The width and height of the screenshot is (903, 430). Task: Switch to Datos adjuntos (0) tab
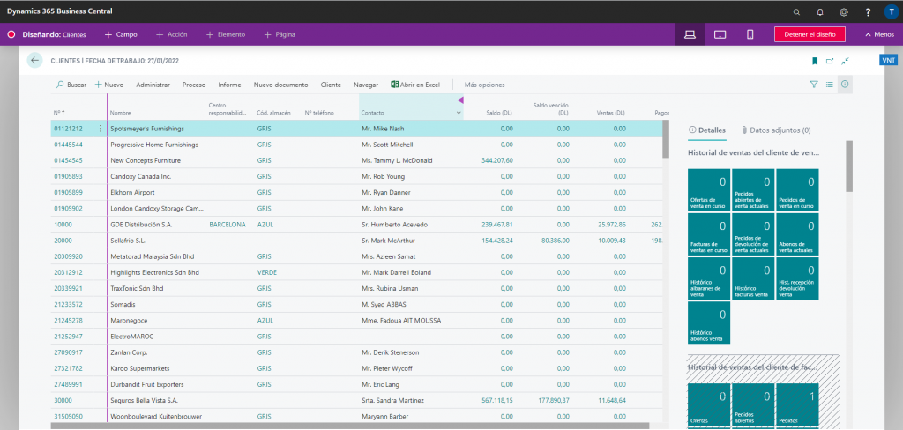coord(776,130)
